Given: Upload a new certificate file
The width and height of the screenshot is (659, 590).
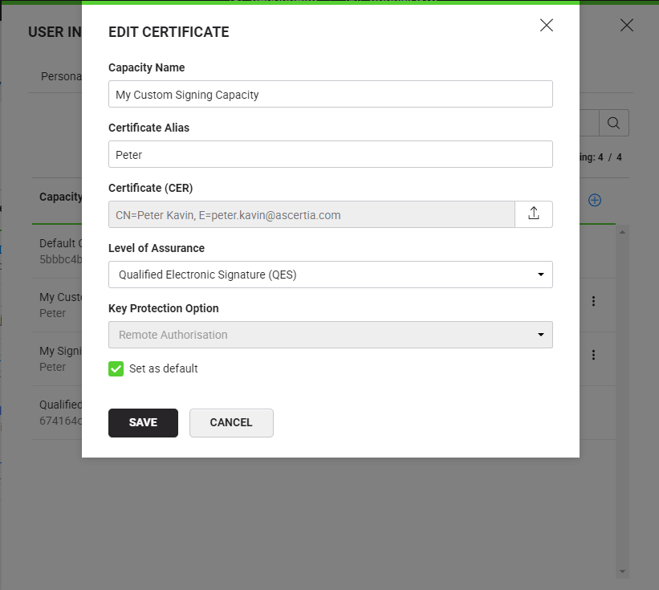Looking at the screenshot, I should [534, 214].
